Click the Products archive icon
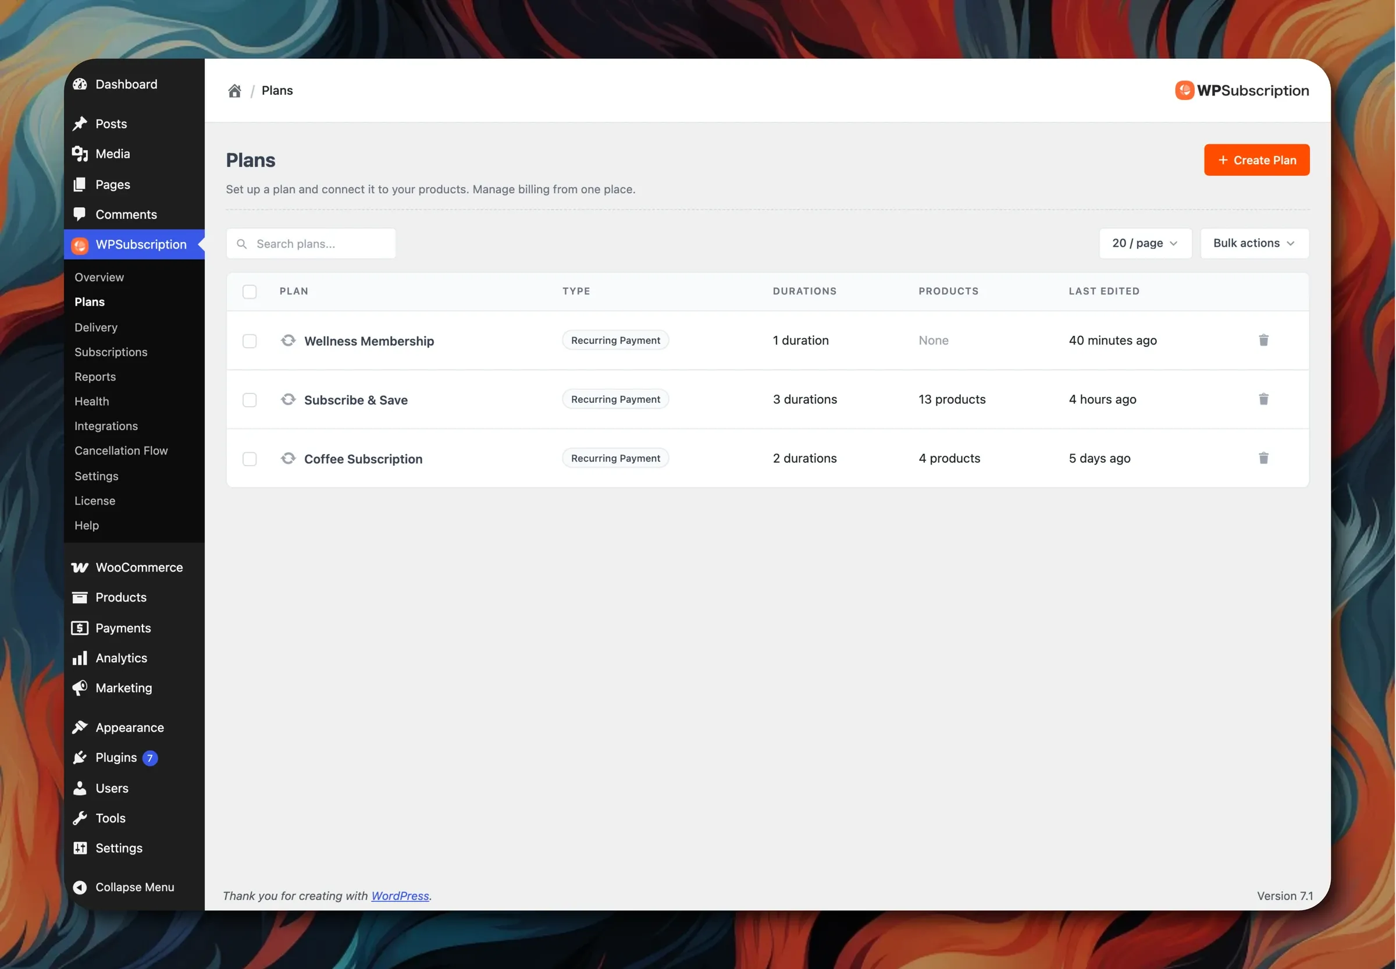1396x969 pixels. tap(80, 598)
